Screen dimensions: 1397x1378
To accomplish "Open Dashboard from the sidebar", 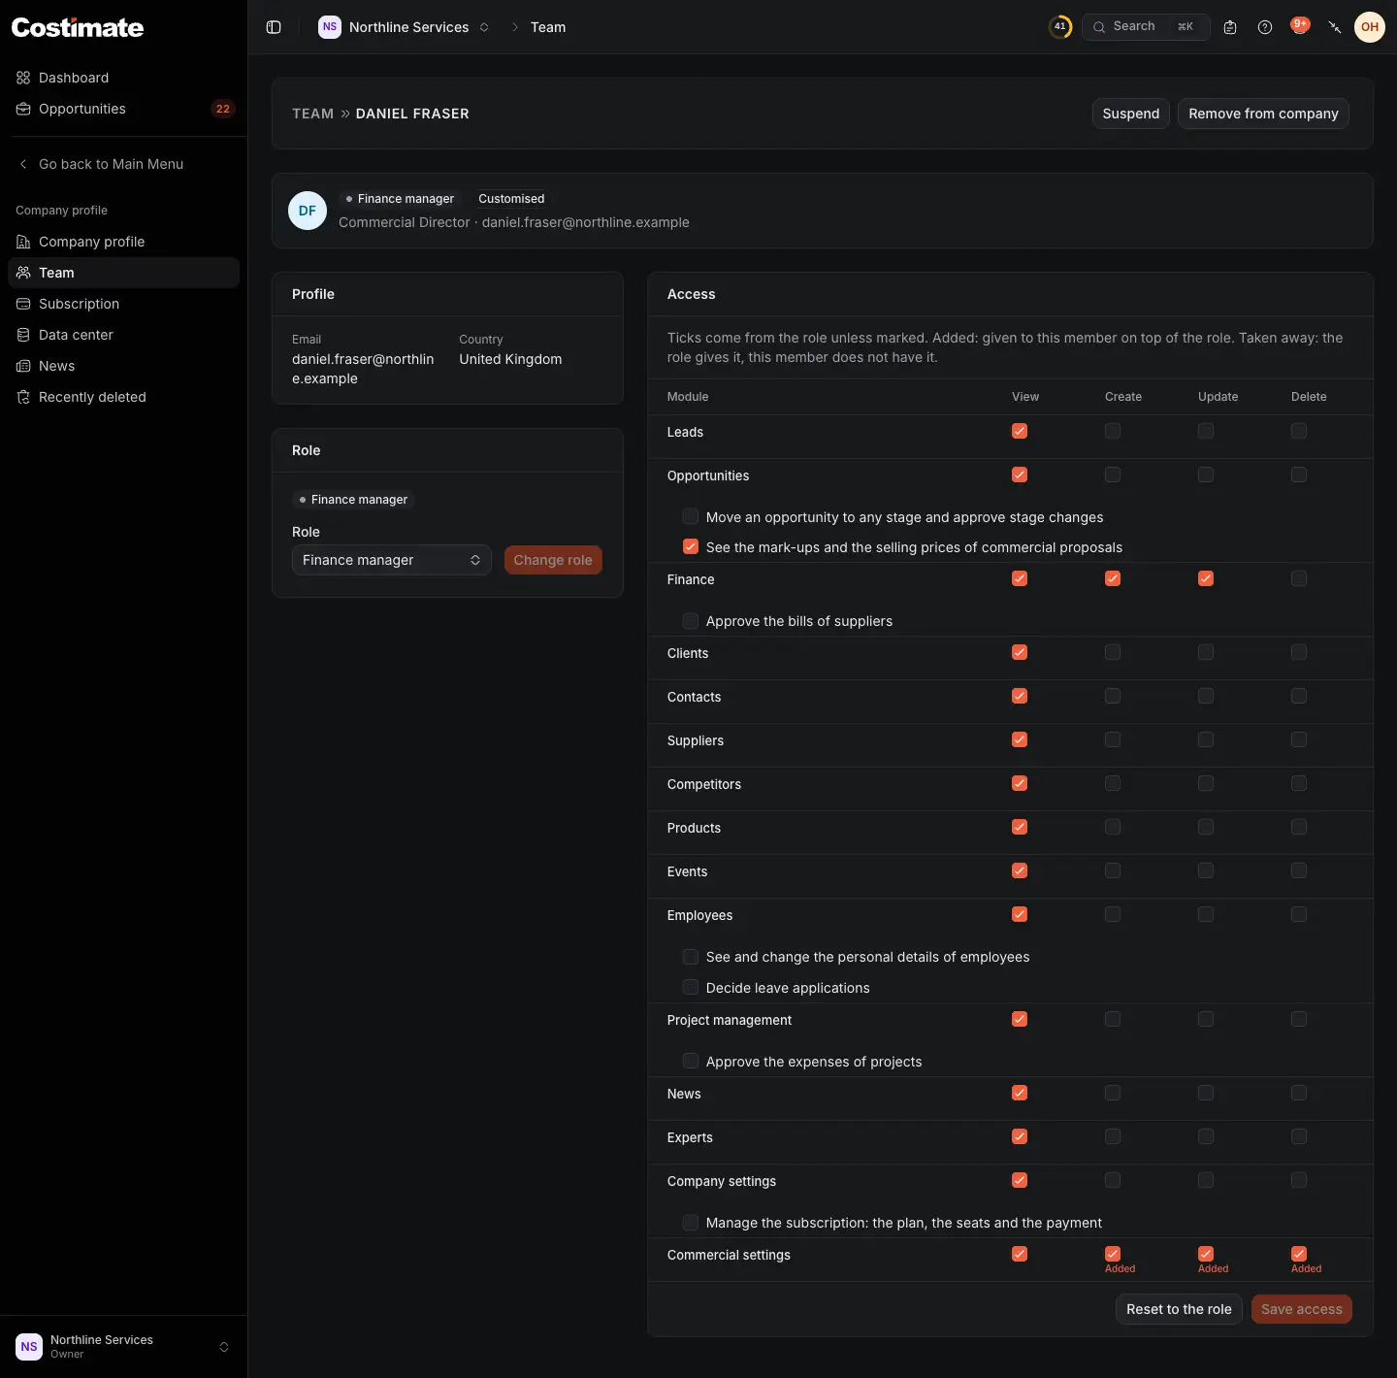I will (124, 78).
